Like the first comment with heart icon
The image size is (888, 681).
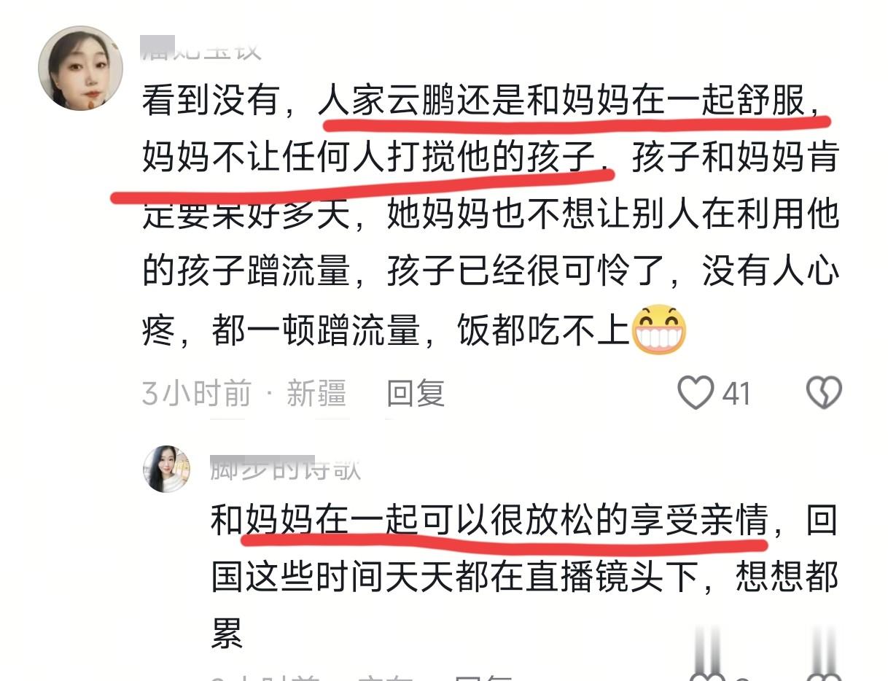[695, 393]
